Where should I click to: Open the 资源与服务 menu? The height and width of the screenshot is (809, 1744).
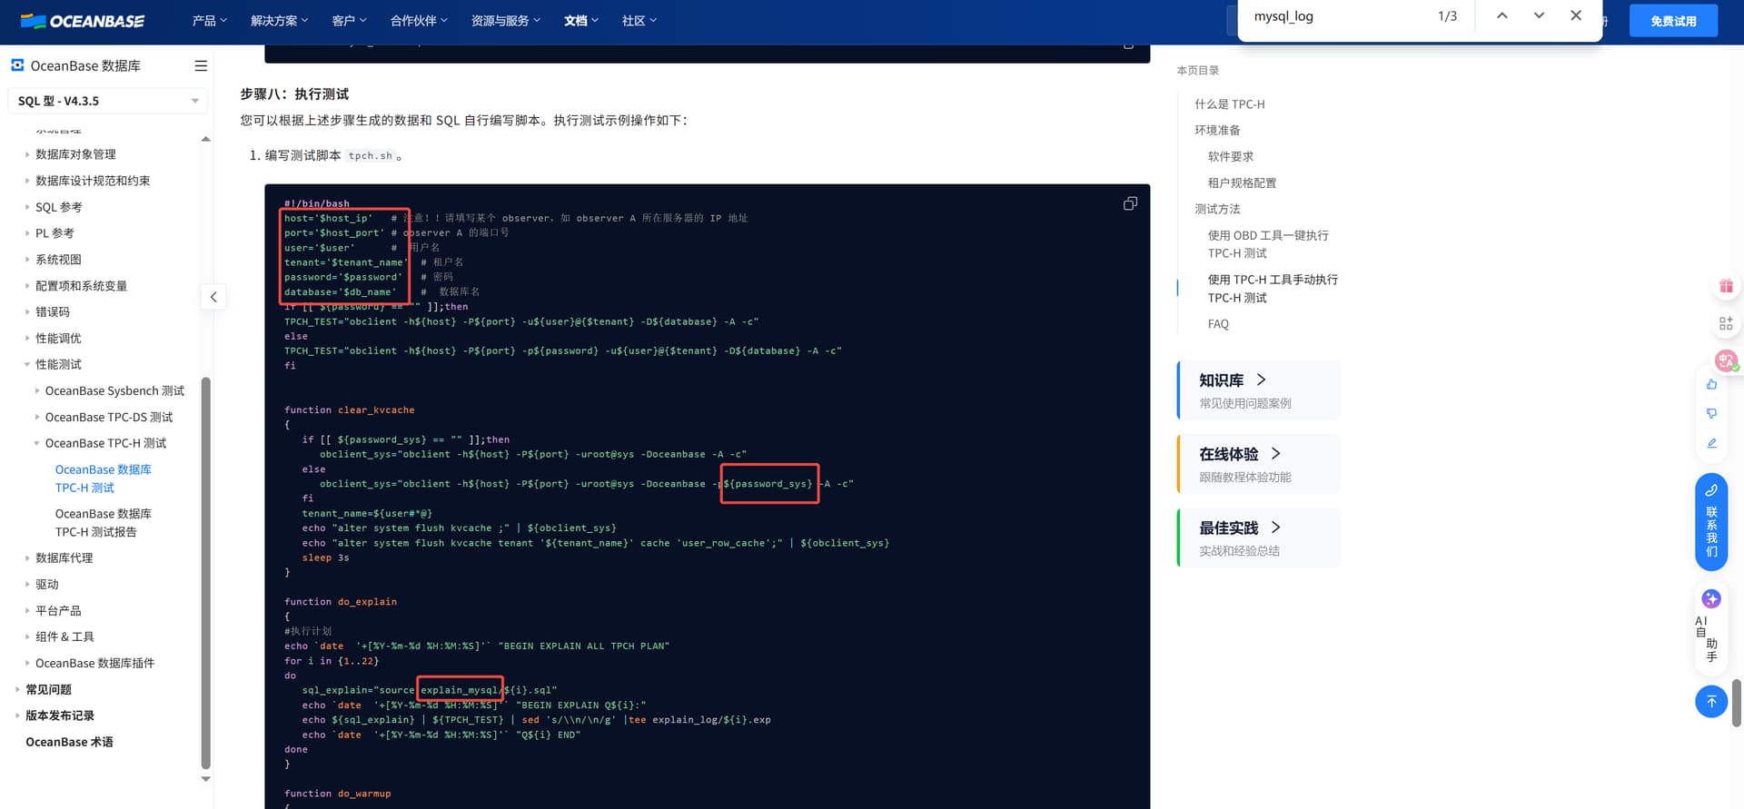(x=505, y=21)
